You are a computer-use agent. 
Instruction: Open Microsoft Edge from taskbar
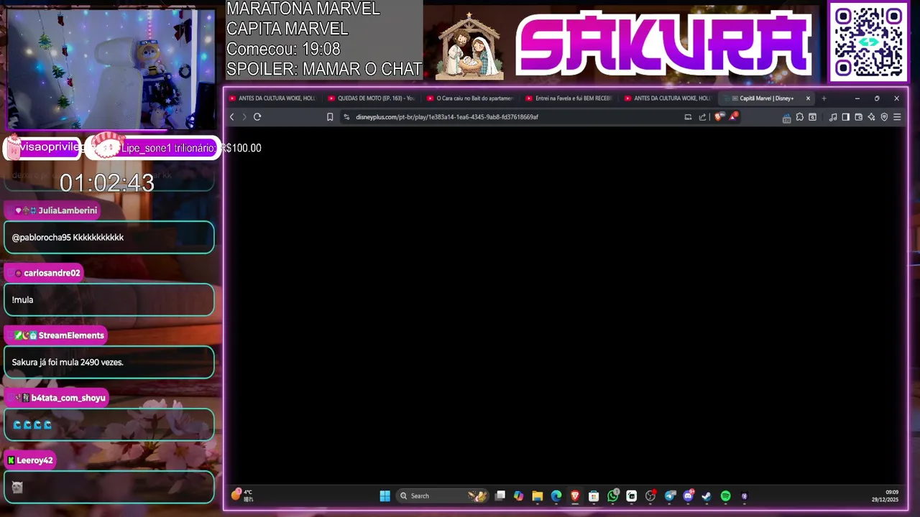[556, 496]
